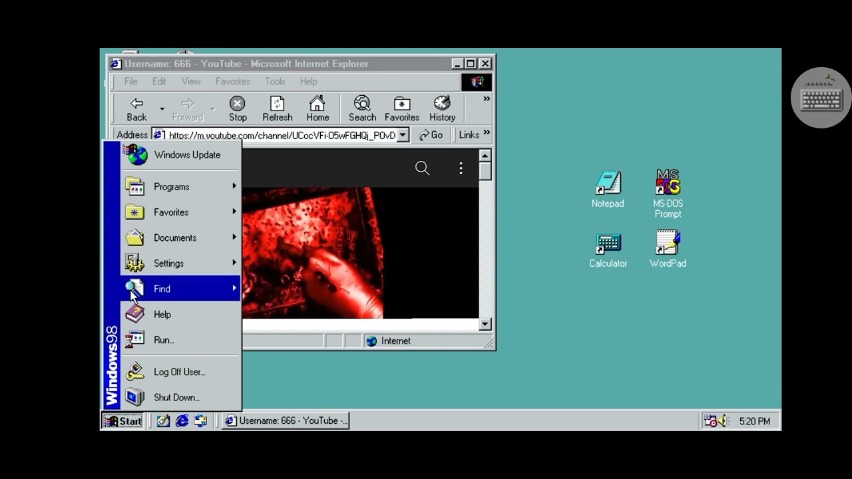Launch Internet Explorer from Quick Launch
This screenshot has height=479, width=852.
click(182, 420)
